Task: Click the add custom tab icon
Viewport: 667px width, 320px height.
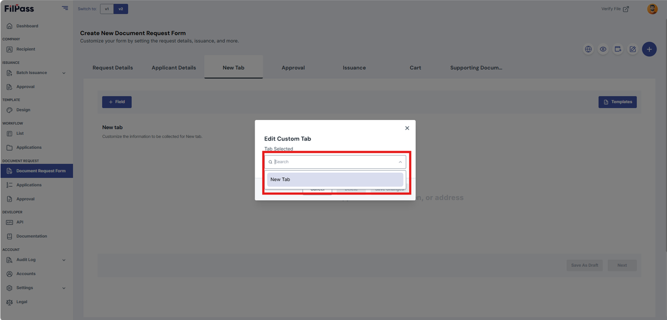Action: coord(618,49)
